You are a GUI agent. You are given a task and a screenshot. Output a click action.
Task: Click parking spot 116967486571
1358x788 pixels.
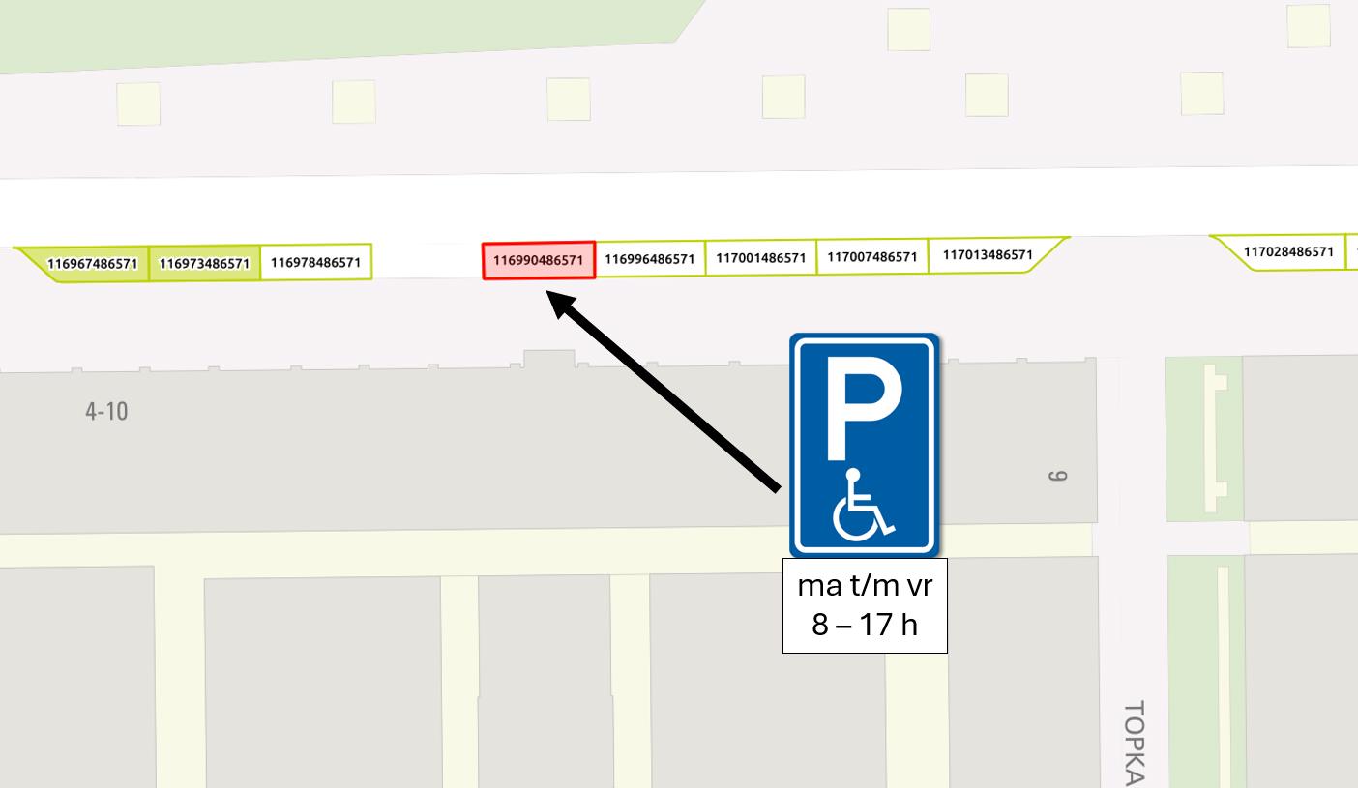tap(91, 264)
